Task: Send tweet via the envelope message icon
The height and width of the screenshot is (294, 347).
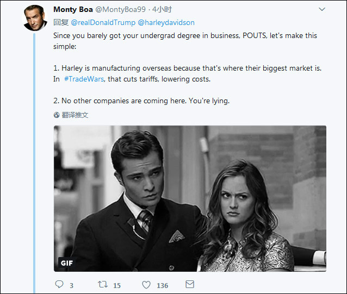Action: pos(190,284)
